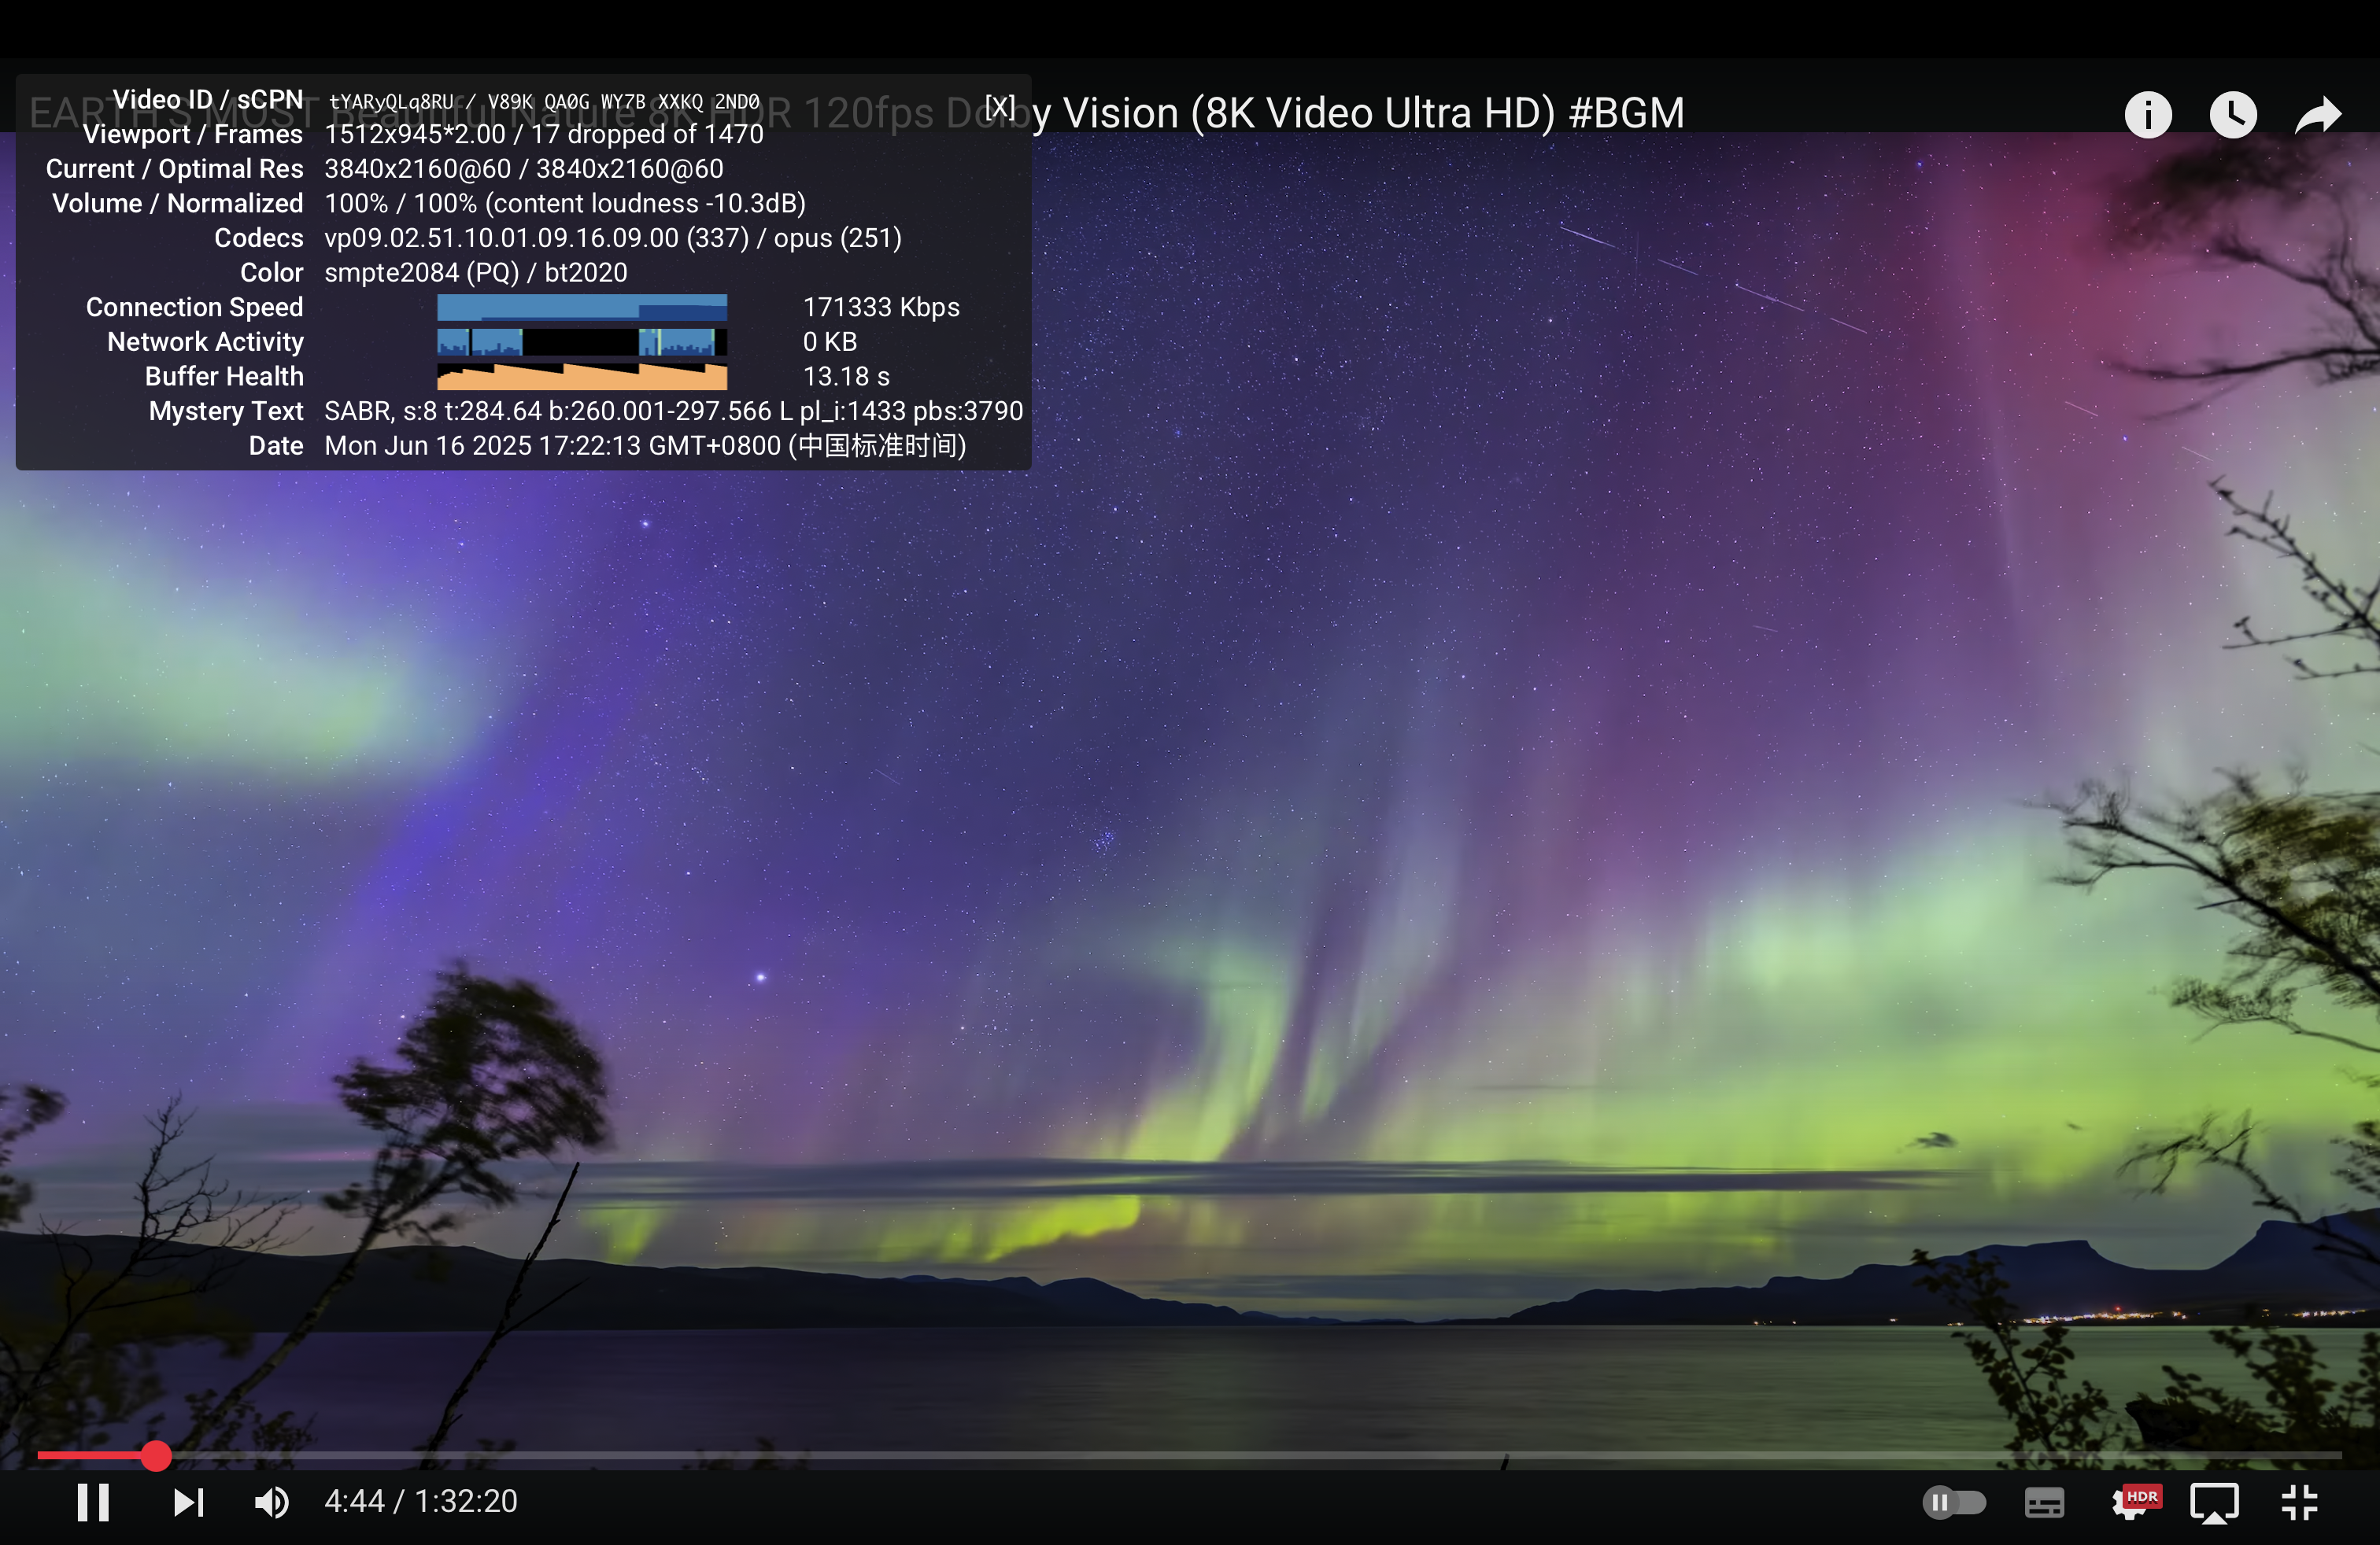Skip to the next video
Screen dimensions: 2380x1545
point(188,1502)
